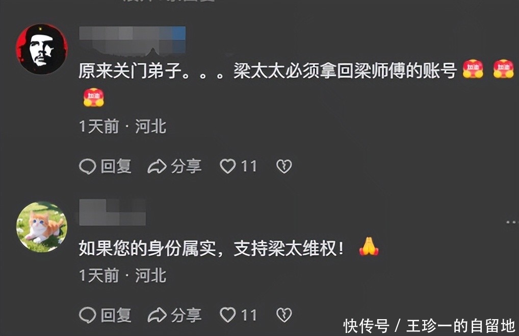Click like count 11 on first comment

click(x=249, y=166)
